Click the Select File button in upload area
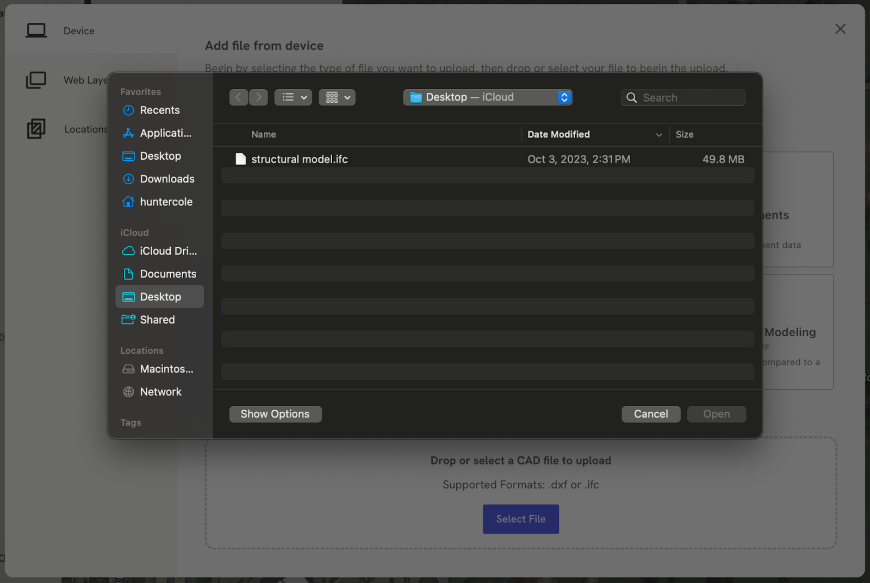870x583 pixels. tap(520, 519)
